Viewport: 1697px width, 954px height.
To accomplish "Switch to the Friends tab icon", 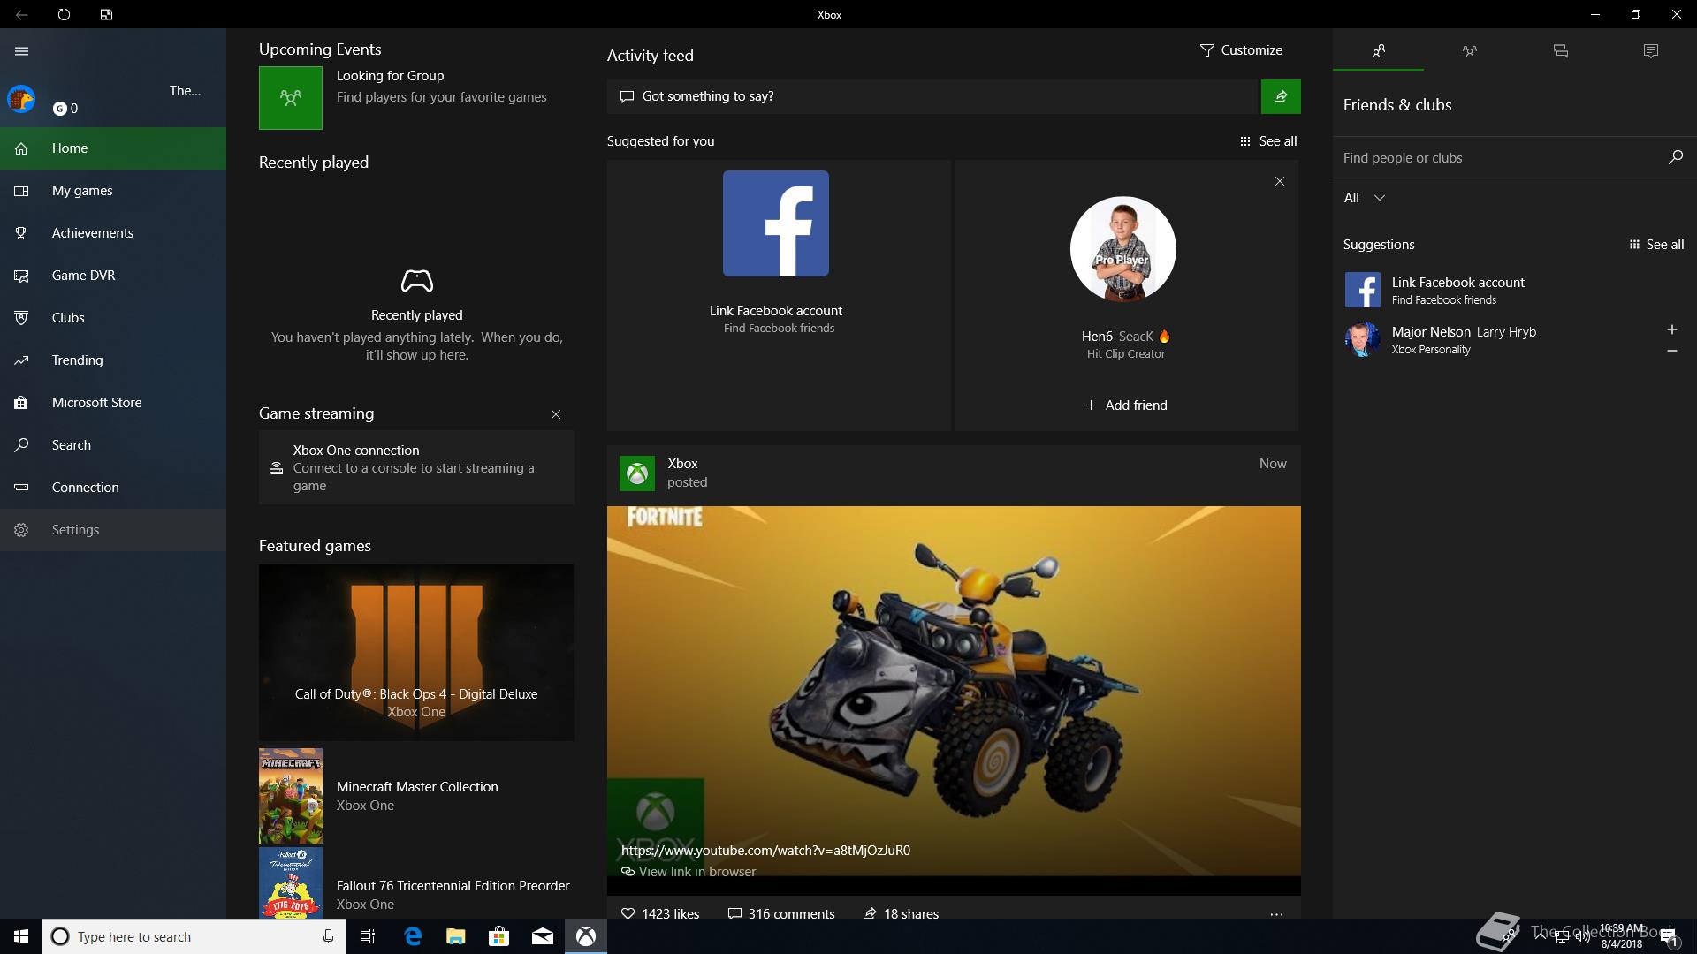I will [x=1378, y=51].
